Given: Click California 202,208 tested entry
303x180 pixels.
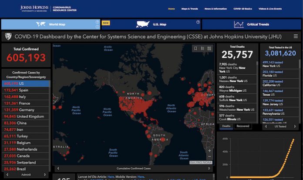Looking at the screenshot, I should click(x=279, y=83).
